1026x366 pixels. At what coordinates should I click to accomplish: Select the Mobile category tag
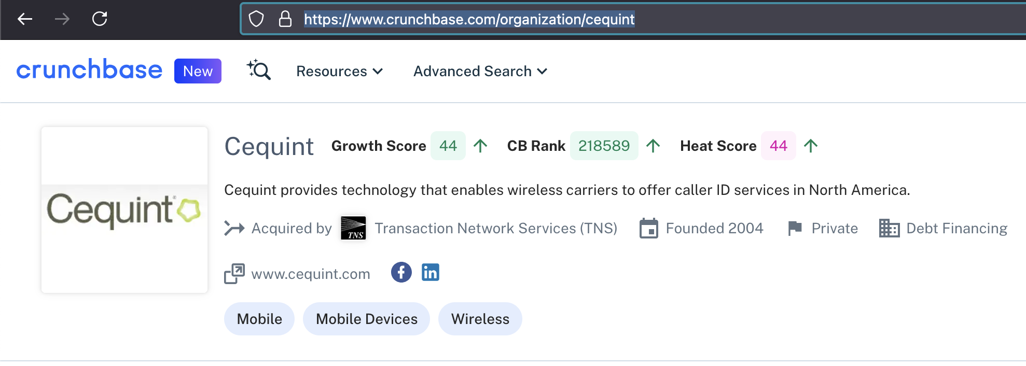[x=259, y=319]
